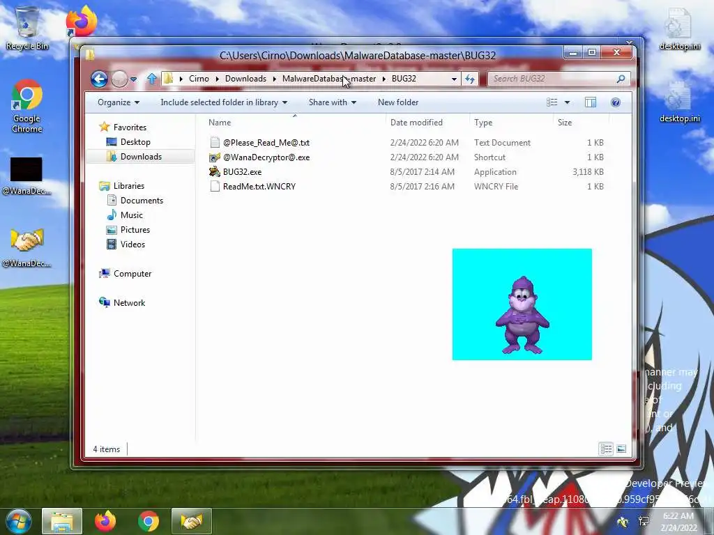Select ReadMe.txt.WNCRY file icon
The width and height of the screenshot is (714, 535).
tap(215, 187)
